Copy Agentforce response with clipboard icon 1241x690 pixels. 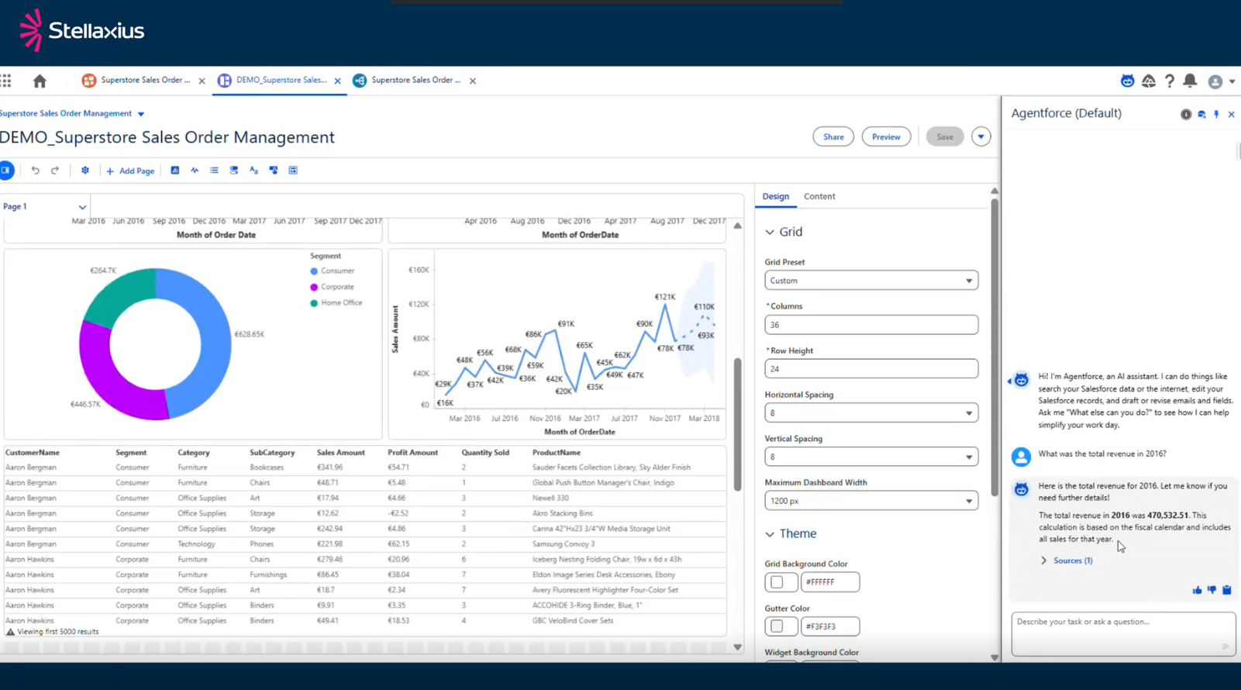(x=1226, y=590)
